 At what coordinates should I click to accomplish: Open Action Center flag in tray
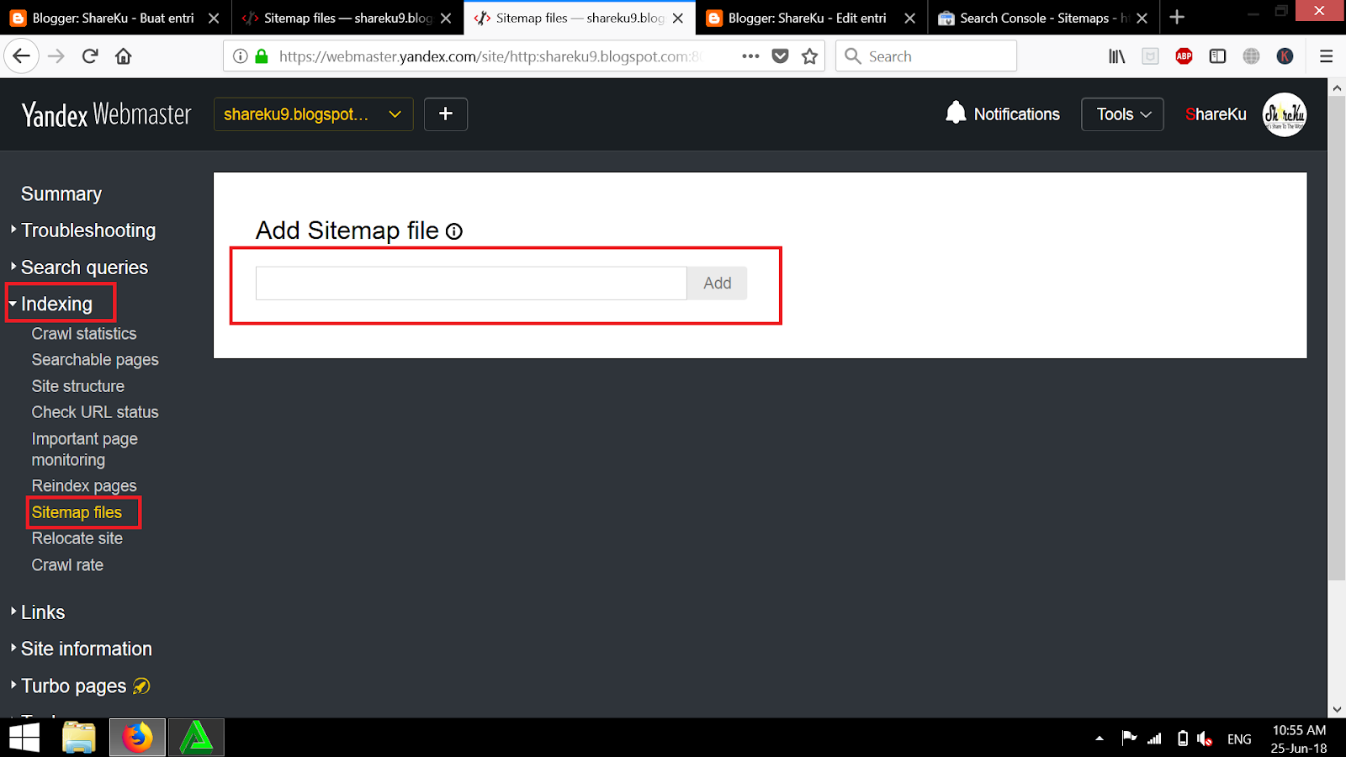[1129, 738]
